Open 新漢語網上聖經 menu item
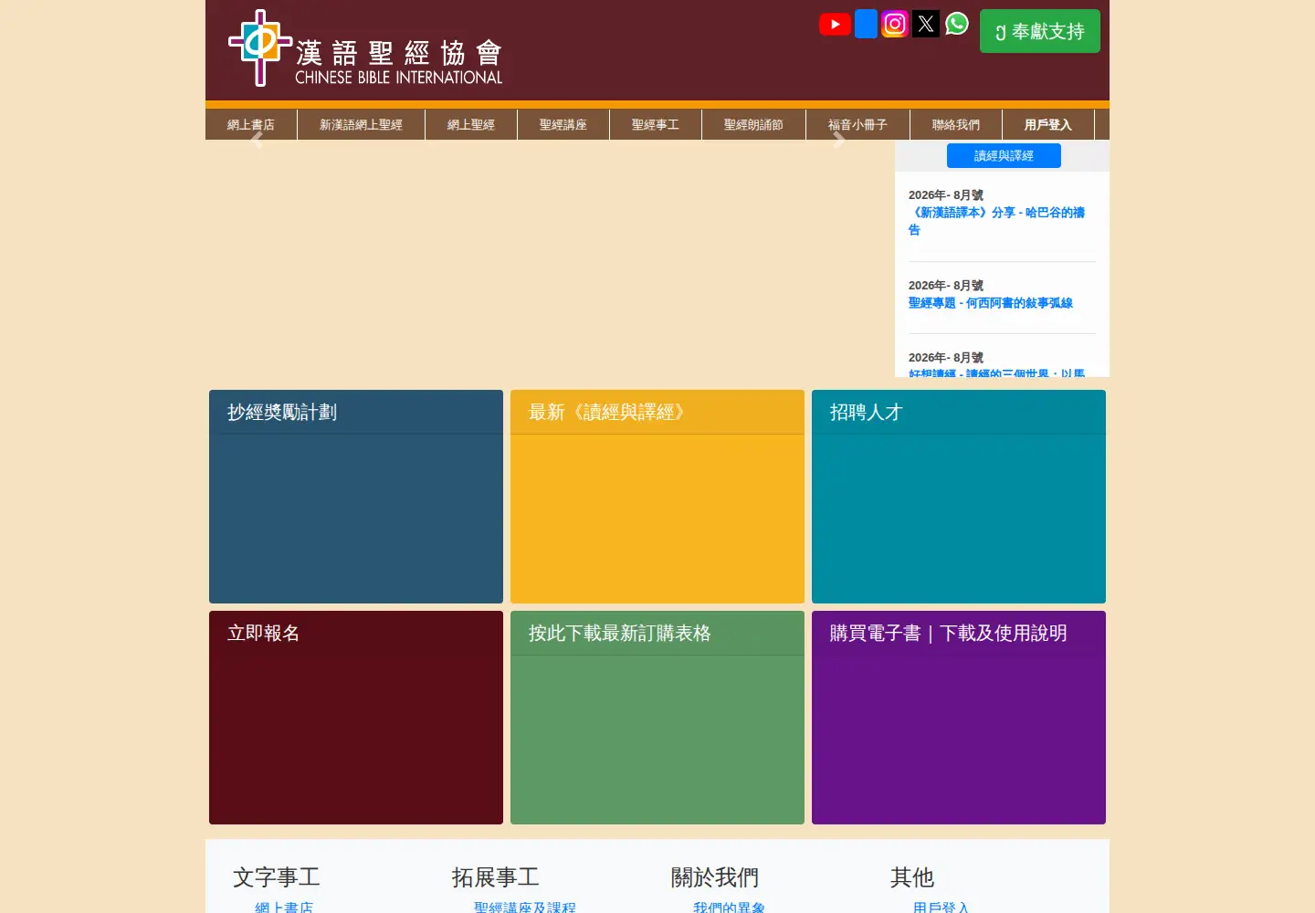The image size is (1315, 913). pos(361,125)
